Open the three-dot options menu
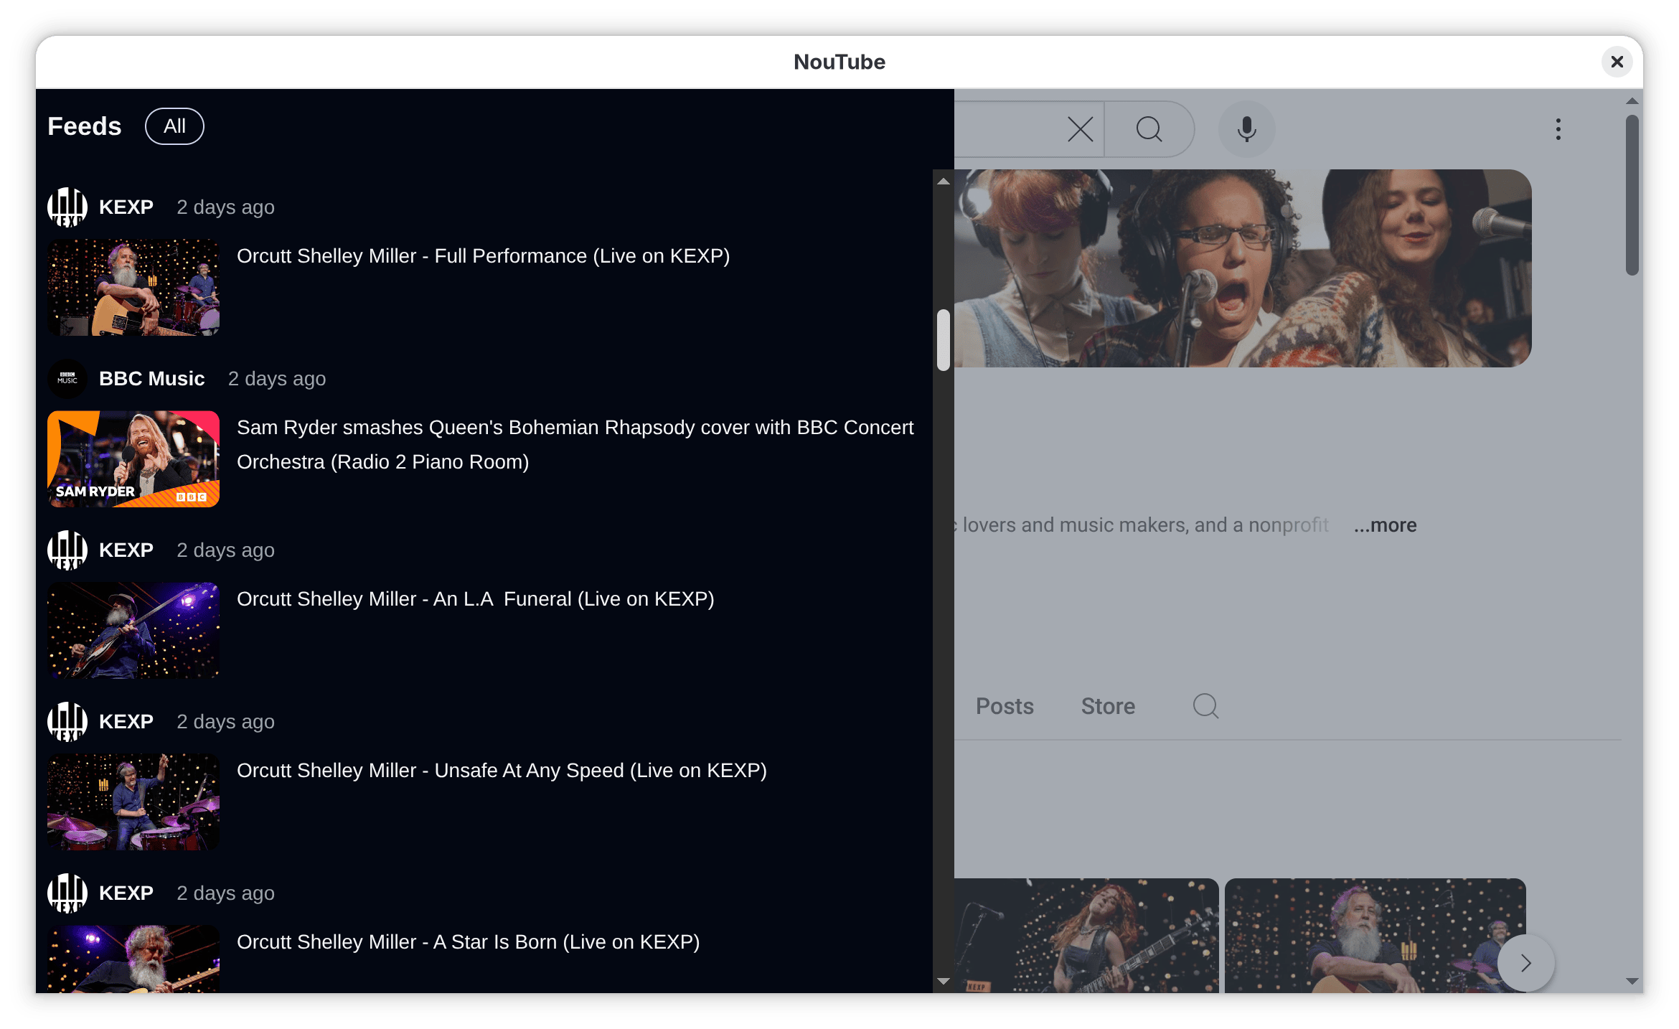The width and height of the screenshot is (1679, 1029). 1558,129
